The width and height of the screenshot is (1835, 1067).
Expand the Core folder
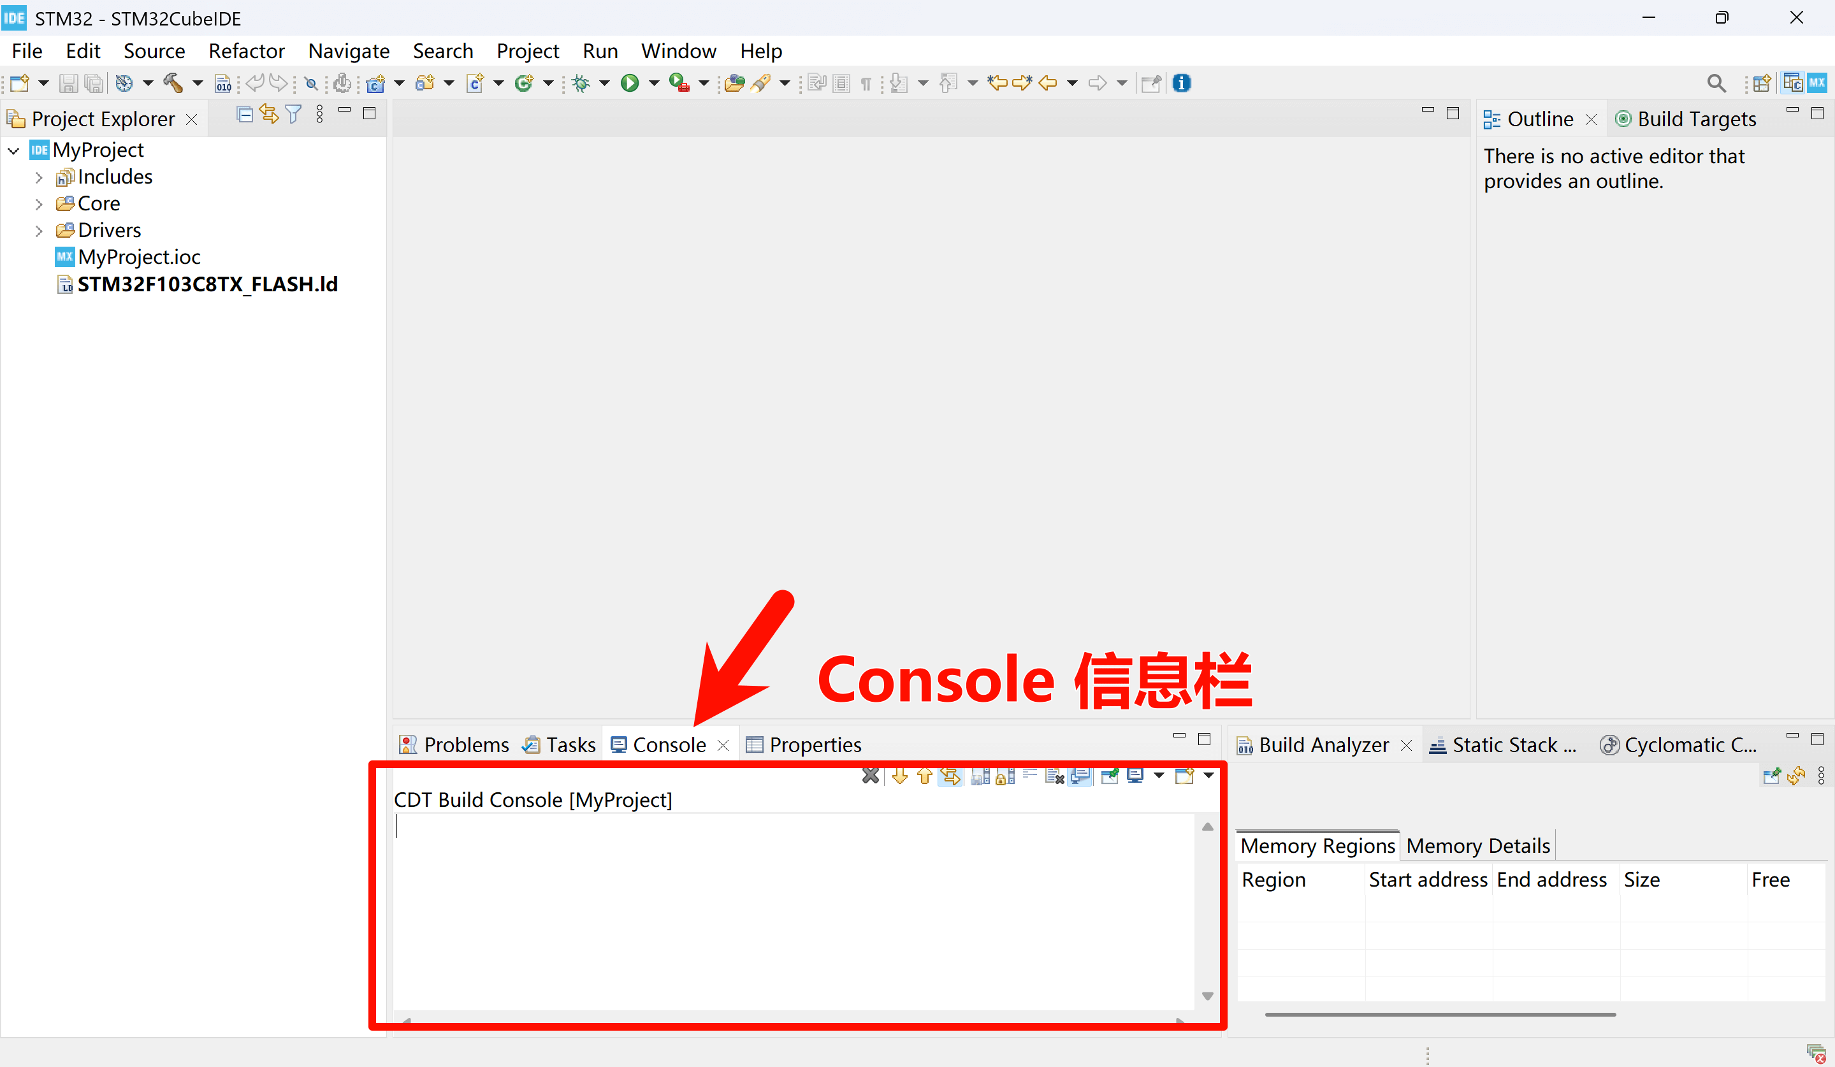[x=40, y=205]
